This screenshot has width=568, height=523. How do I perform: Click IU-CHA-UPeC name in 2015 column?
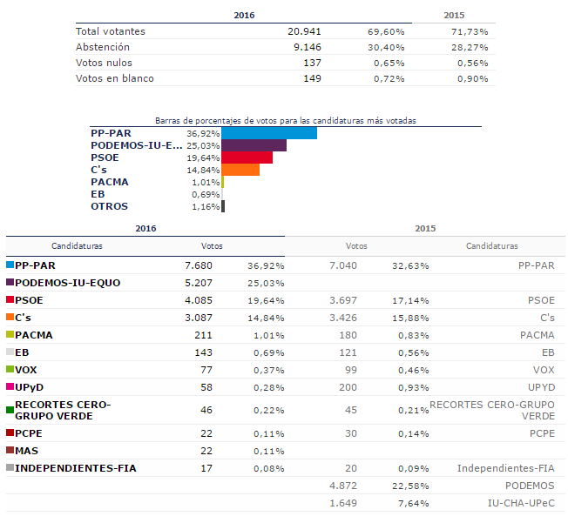tap(521, 503)
